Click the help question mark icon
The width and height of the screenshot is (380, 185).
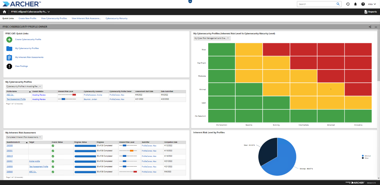tap(363, 4)
